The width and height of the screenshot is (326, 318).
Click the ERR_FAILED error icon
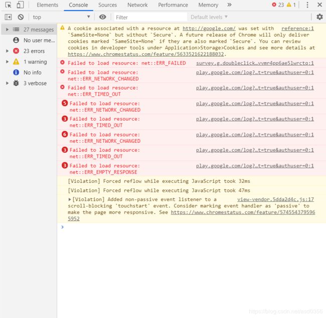[62, 62]
